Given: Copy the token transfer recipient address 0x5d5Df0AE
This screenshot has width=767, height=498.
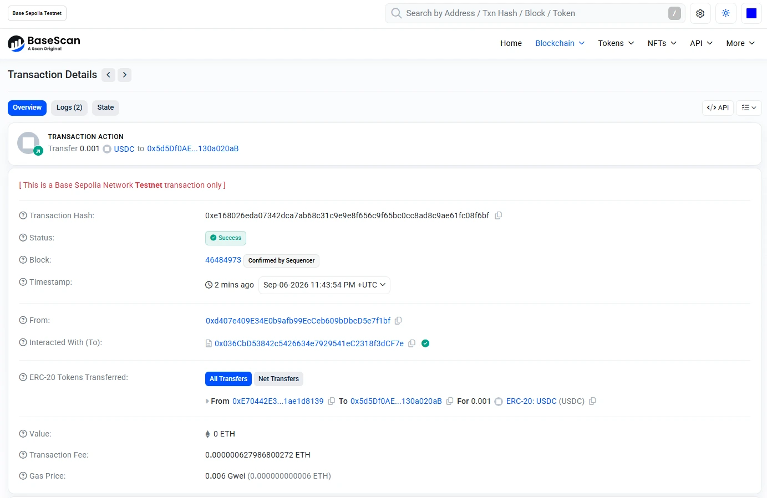Looking at the screenshot, I should [x=450, y=401].
